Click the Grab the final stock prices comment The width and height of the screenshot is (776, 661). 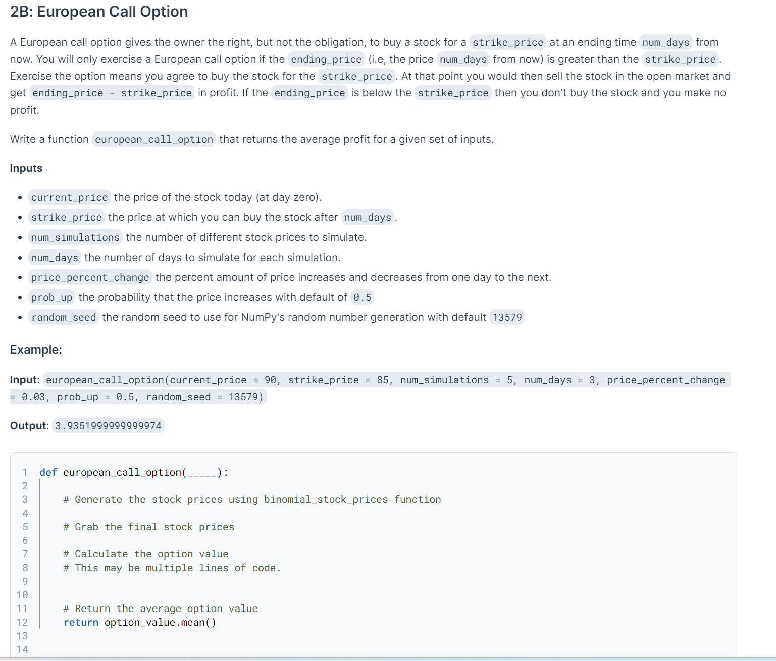coord(148,527)
